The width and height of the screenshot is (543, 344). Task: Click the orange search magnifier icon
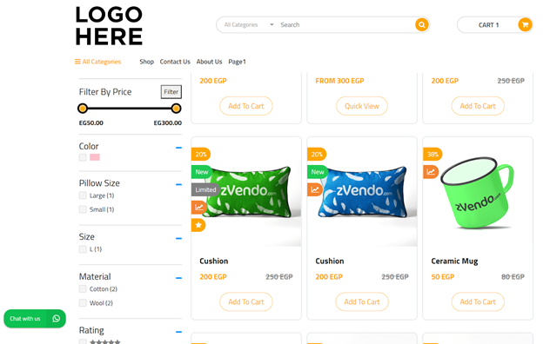(x=421, y=25)
